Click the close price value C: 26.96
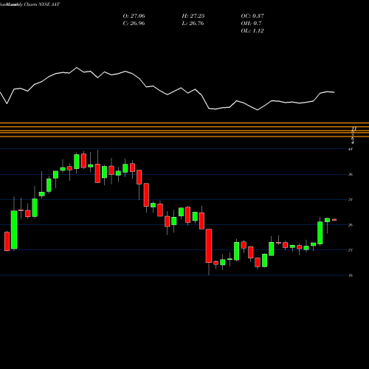369x369 pixels. pyautogui.click(x=134, y=24)
